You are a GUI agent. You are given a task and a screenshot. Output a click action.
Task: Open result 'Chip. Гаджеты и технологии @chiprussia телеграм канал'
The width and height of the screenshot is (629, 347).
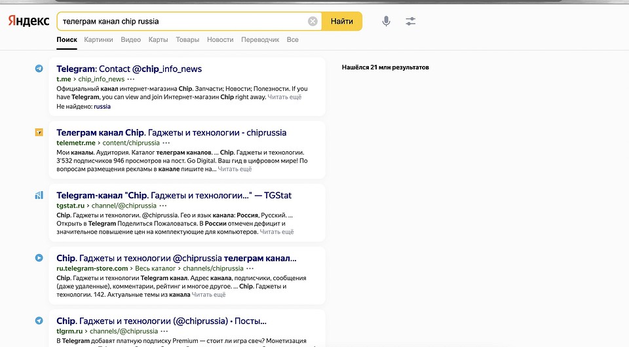(176, 259)
